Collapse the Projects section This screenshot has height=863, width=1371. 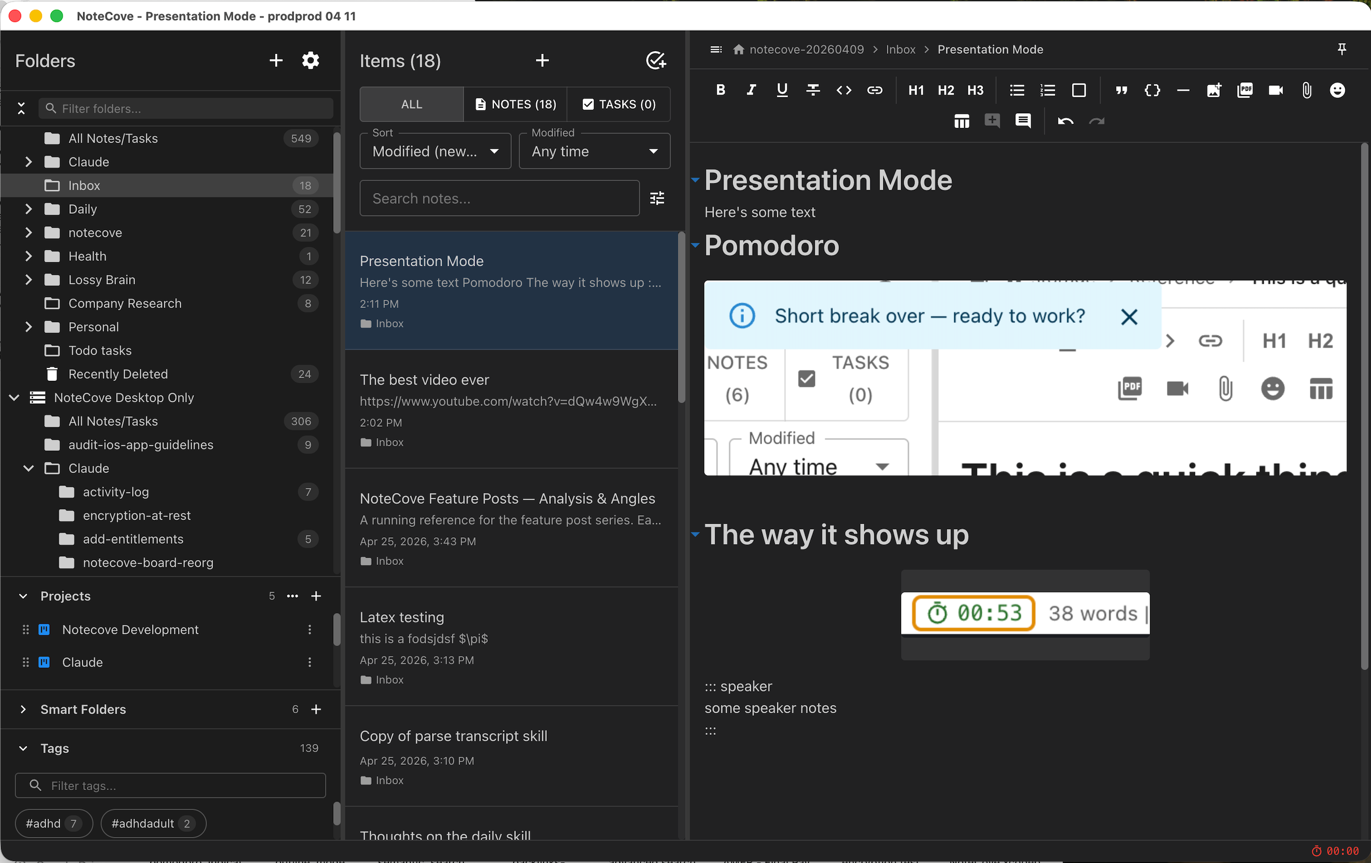(x=23, y=596)
